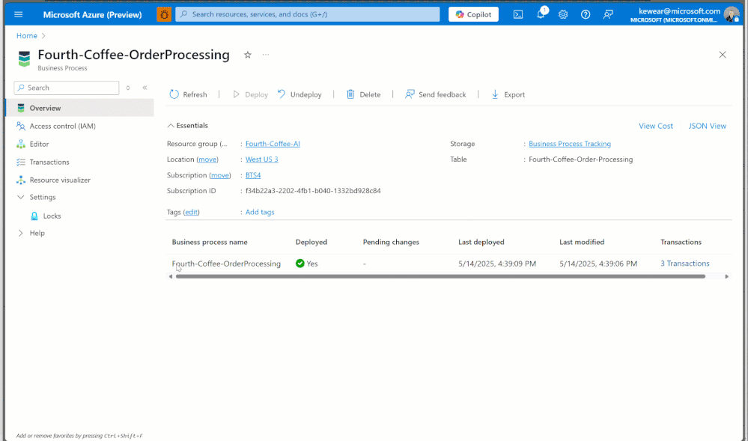
Task: Open the help question mark icon
Action: 586,14
